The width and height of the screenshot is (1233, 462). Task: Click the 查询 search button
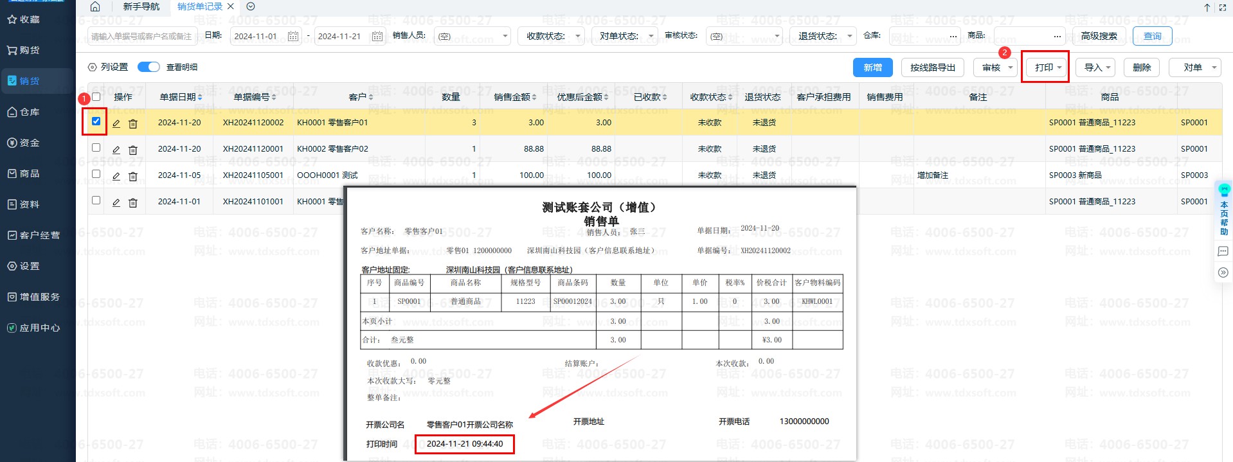click(x=1152, y=36)
